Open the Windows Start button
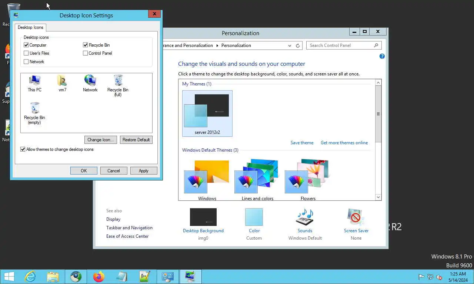The height and width of the screenshot is (284, 474). (x=9, y=277)
